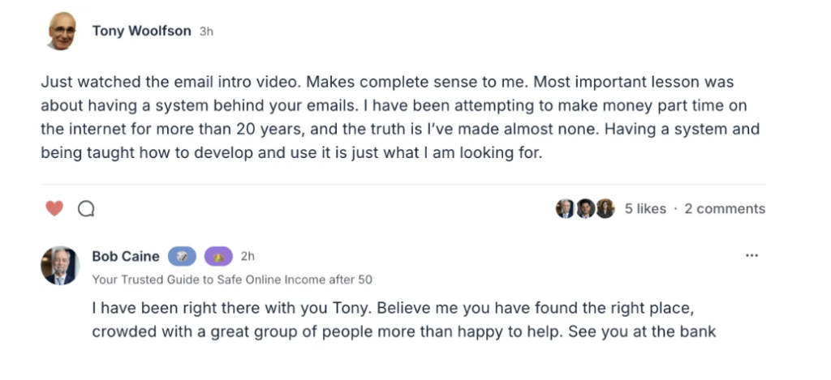Screen dimensions: 831x380
Task: View the 5 likes list
Action: tap(645, 209)
